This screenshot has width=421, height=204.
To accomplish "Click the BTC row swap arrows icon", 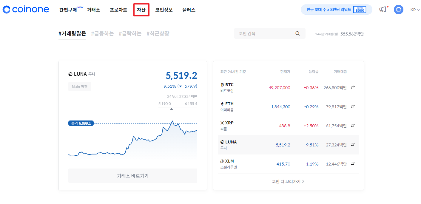I will 353,87.
